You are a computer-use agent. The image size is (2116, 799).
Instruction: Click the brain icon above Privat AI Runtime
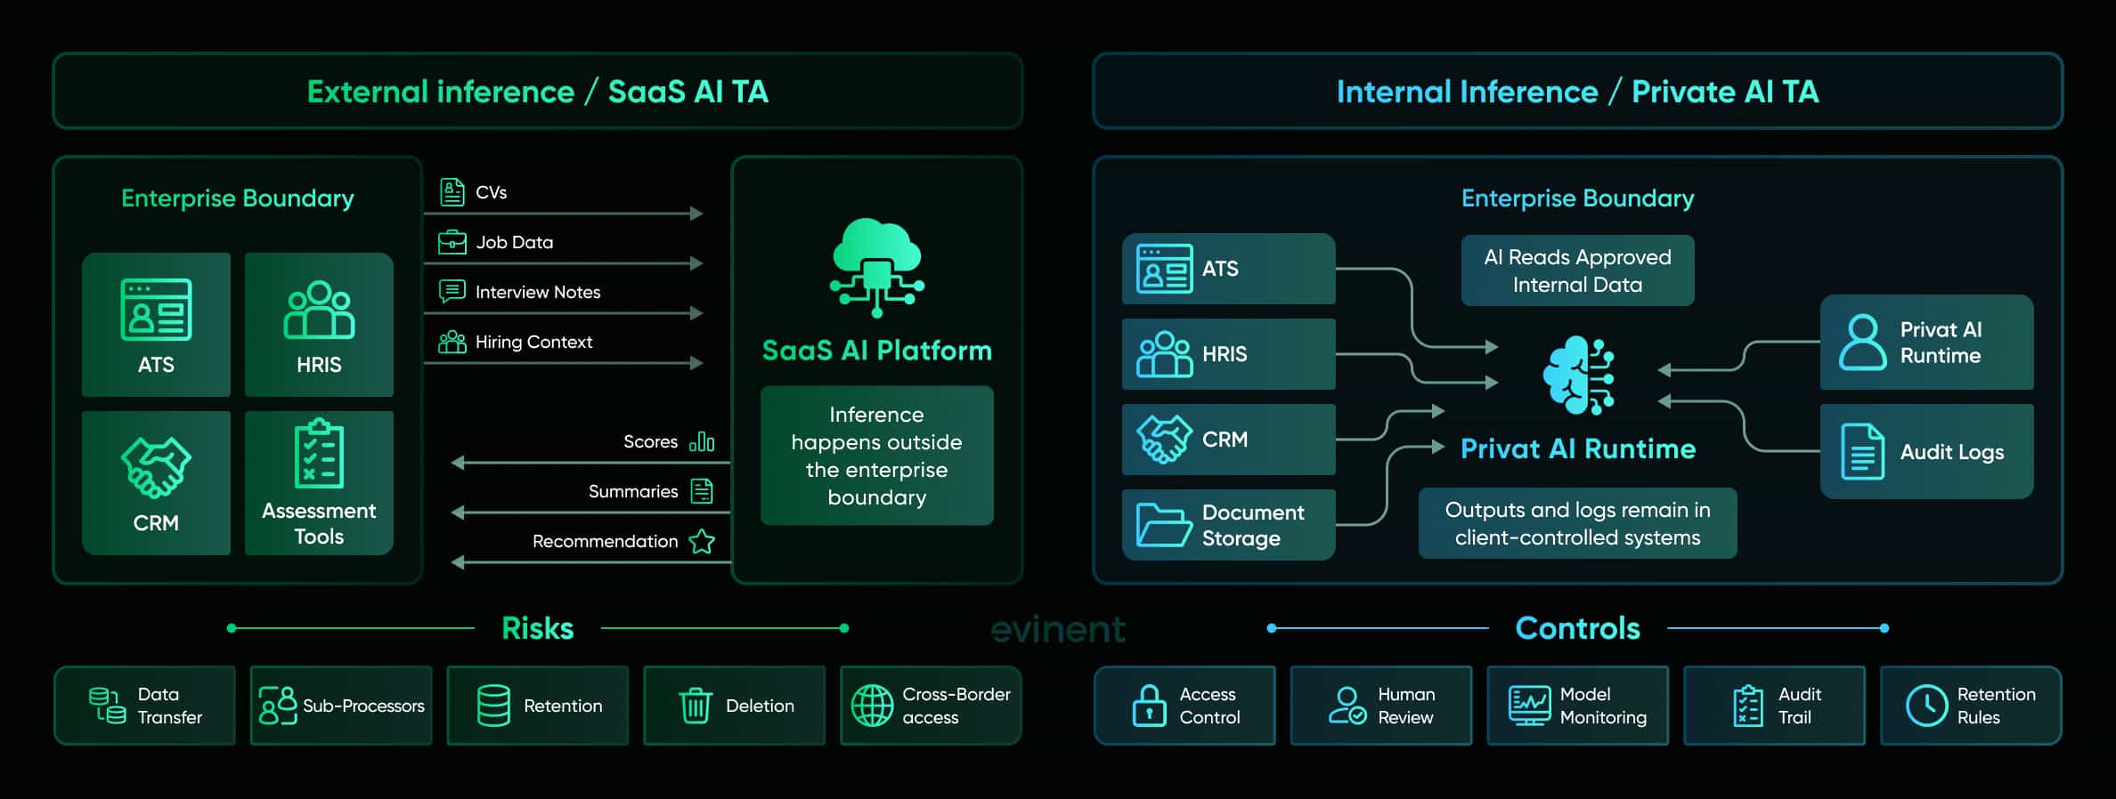[x=1578, y=375]
